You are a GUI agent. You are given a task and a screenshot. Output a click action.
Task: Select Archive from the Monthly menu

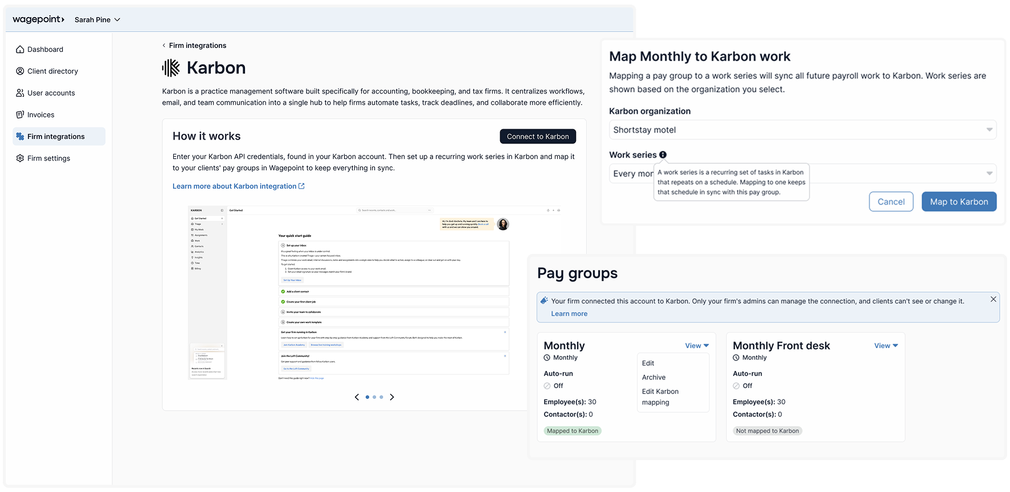[653, 378]
